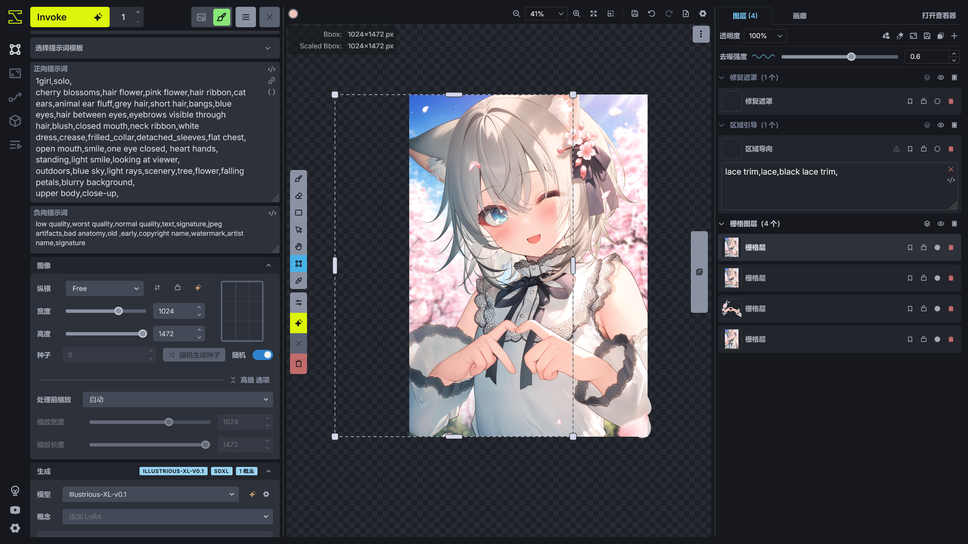The width and height of the screenshot is (968, 544).
Task: Switch to the 画廊 tab
Action: point(799,16)
